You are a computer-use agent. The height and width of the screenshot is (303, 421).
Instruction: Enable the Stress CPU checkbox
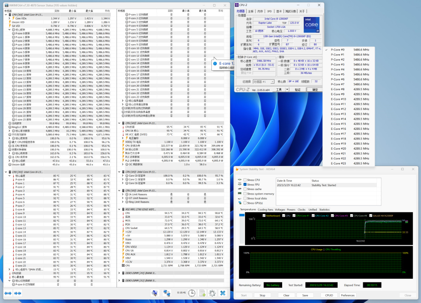[x=245, y=180]
